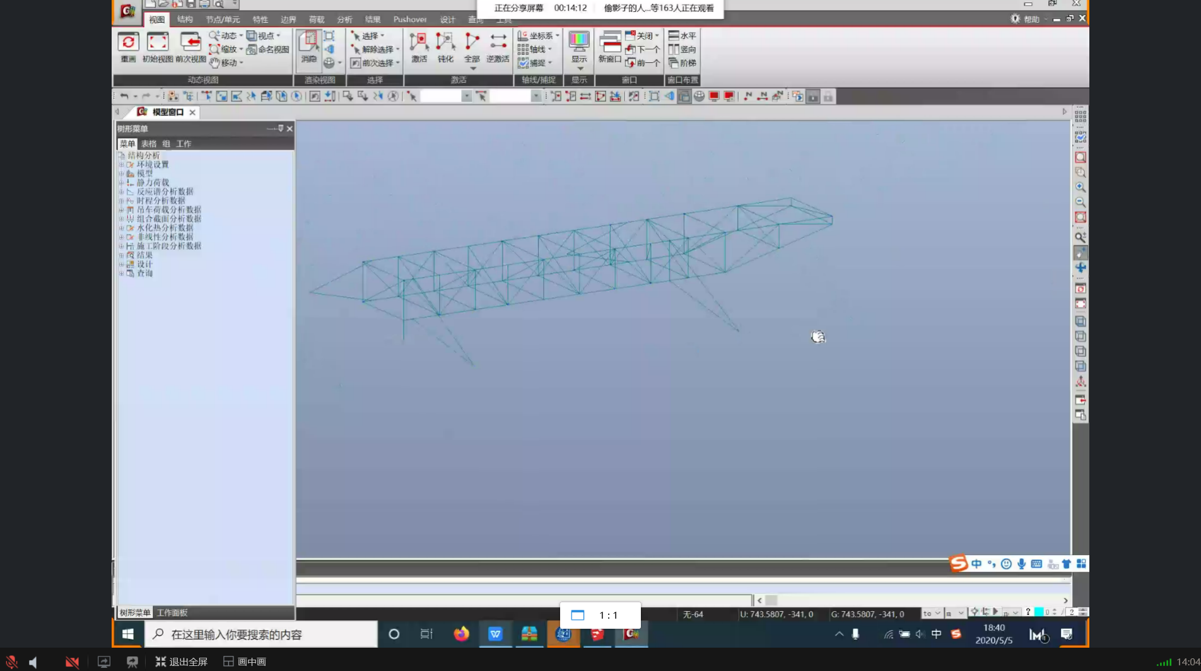The height and width of the screenshot is (671, 1201).
Task: Pin the 树形菜单 panel with the pushpin
Action: click(280, 129)
